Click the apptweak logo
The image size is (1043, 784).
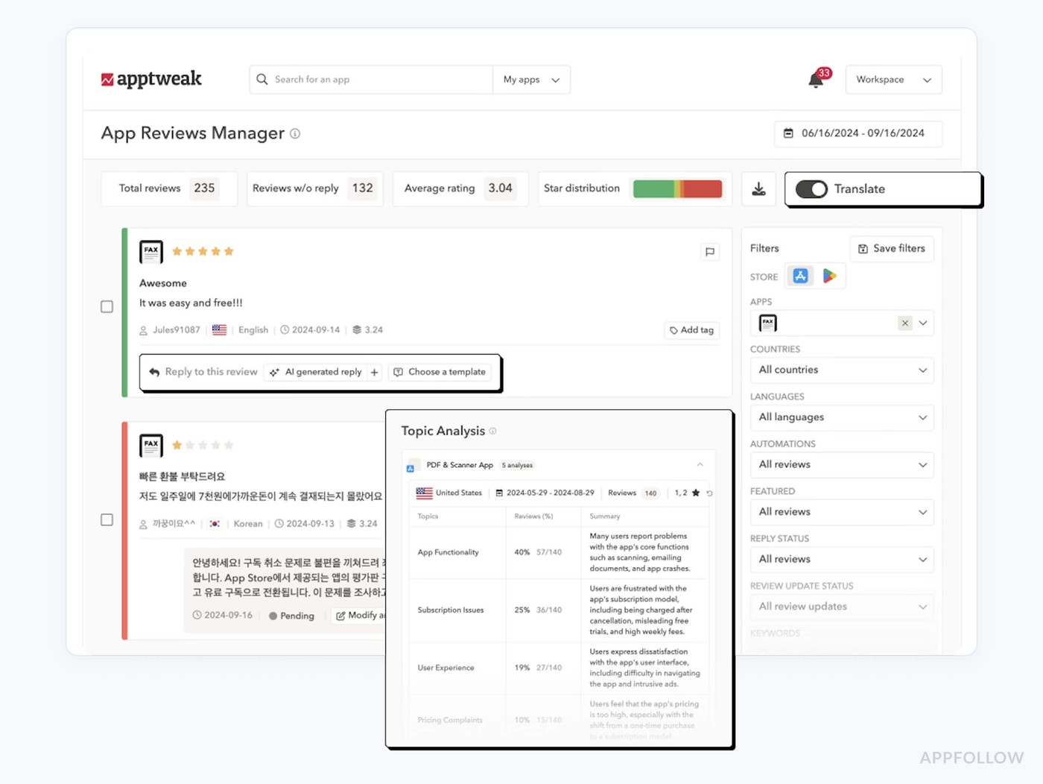150,78
